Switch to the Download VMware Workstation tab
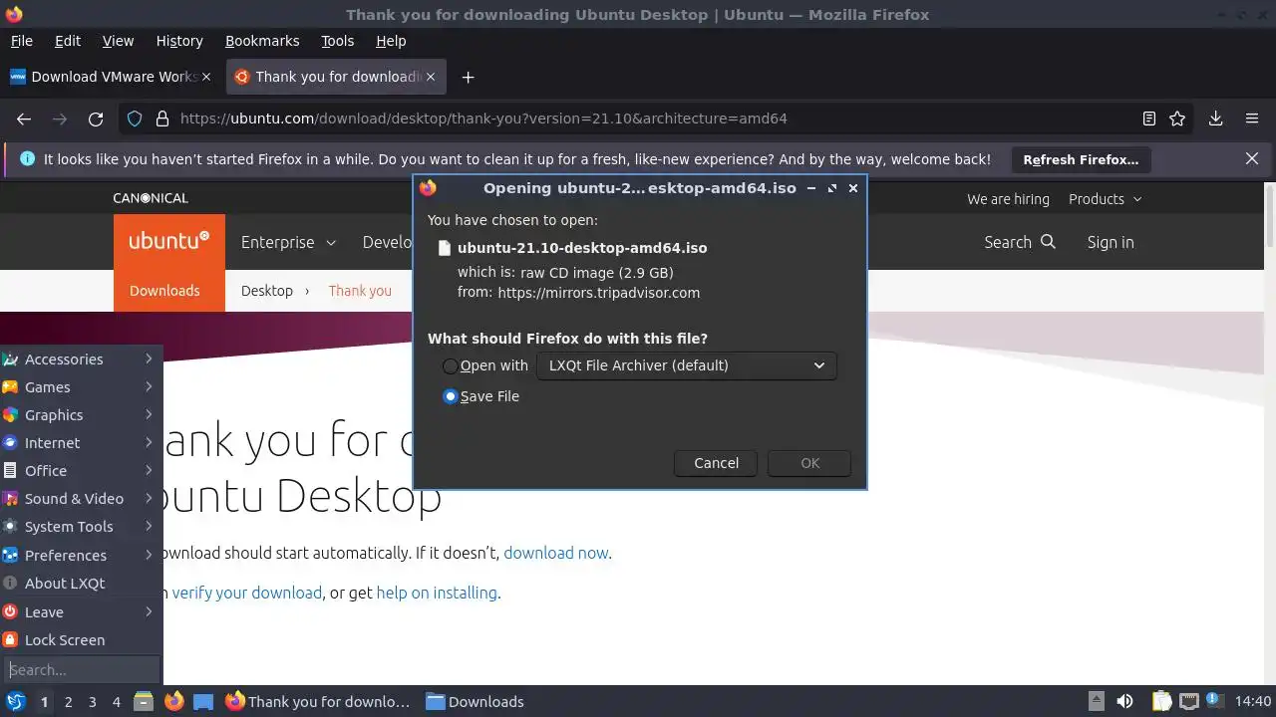 (x=110, y=77)
